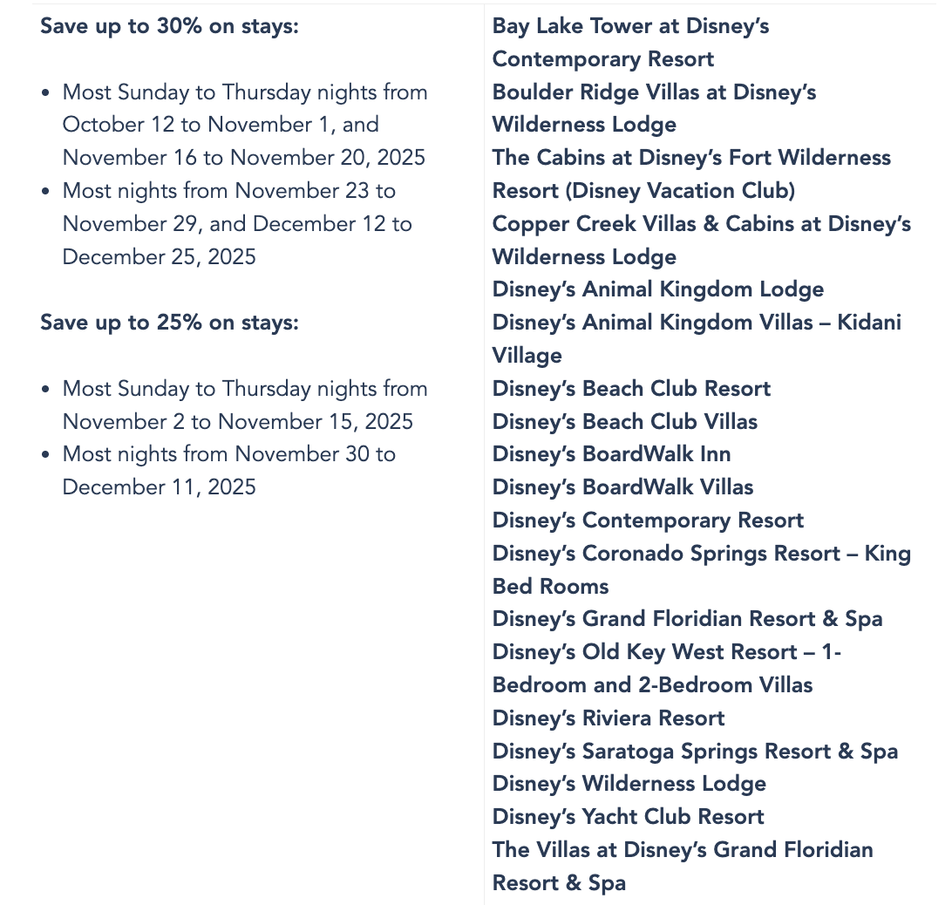Image resolution: width=952 pixels, height=905 pixels.
Task: Open Disney's BoardWalk Villas link
Action: (x=622, y=487)
